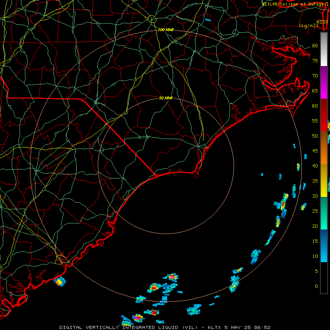Pick the magenta-purple segment of the color scale

click(324, 82)
